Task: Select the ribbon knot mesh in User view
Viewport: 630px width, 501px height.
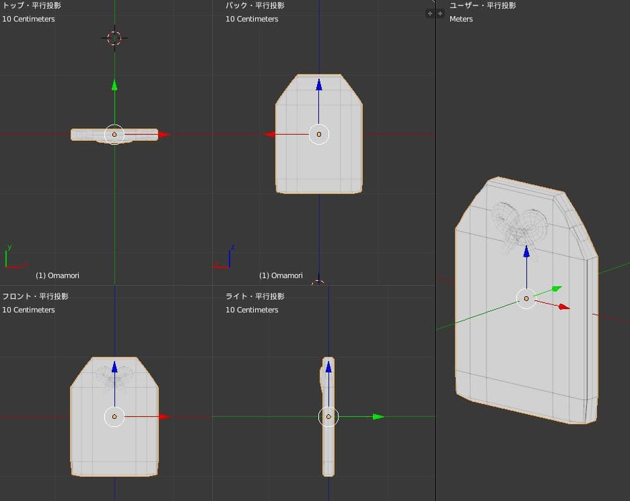Action: point(518,224)
